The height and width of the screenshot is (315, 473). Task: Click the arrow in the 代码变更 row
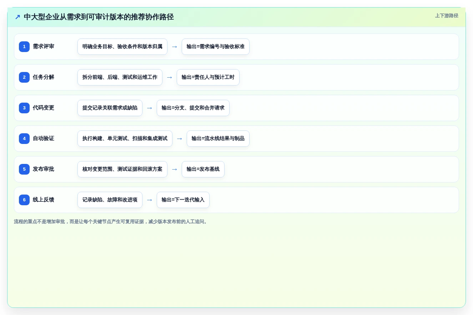click(150, 108)
